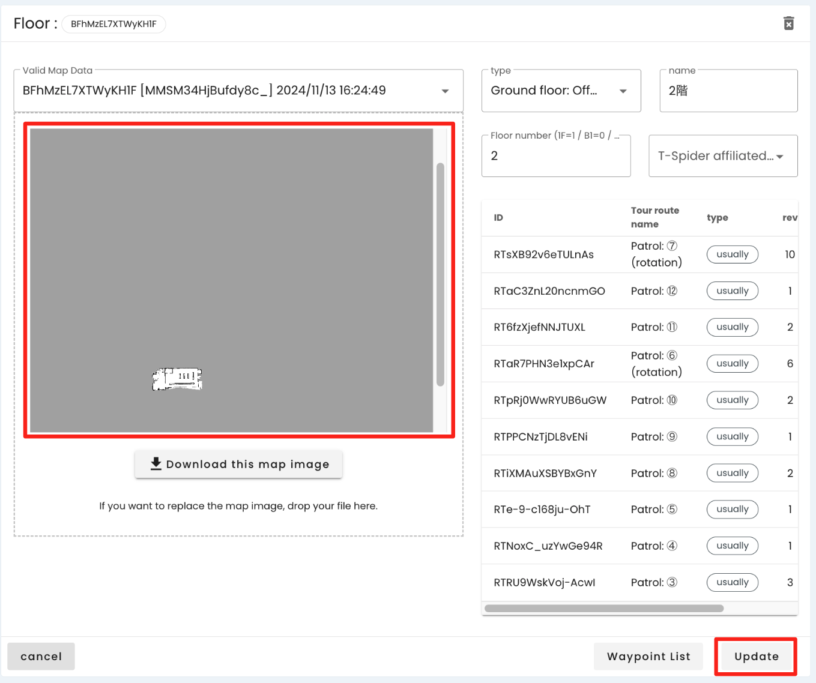Open the floor type dropdown

coord(561,91)
